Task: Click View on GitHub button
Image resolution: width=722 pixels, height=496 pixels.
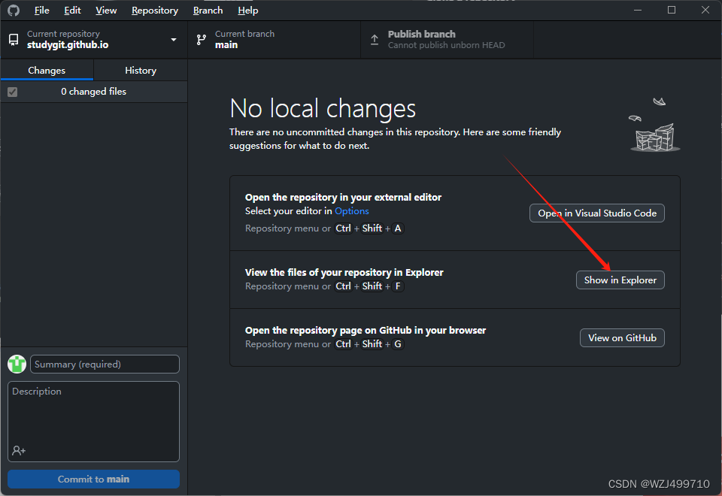Action: pos(622,337)
